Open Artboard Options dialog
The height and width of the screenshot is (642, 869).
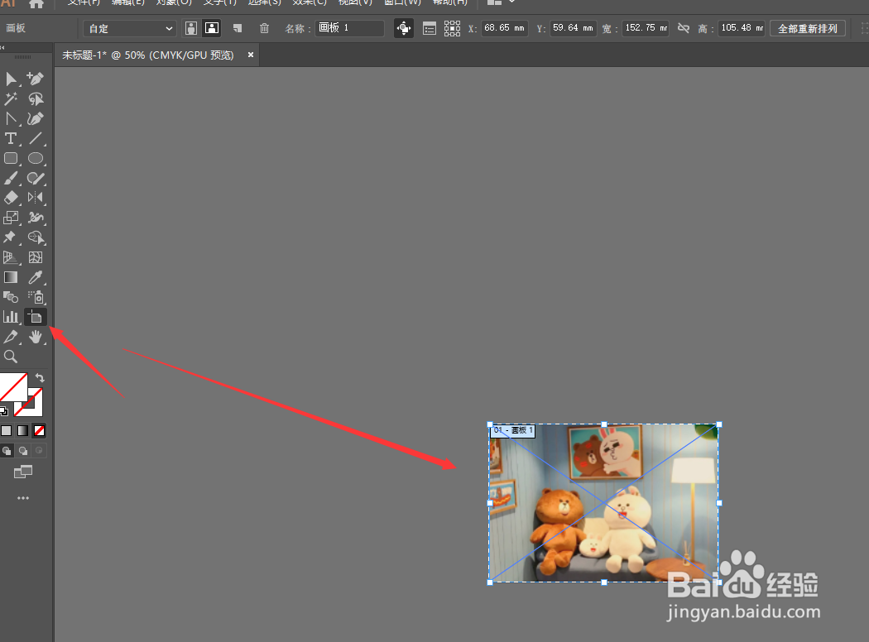click(x=429, y=28)
